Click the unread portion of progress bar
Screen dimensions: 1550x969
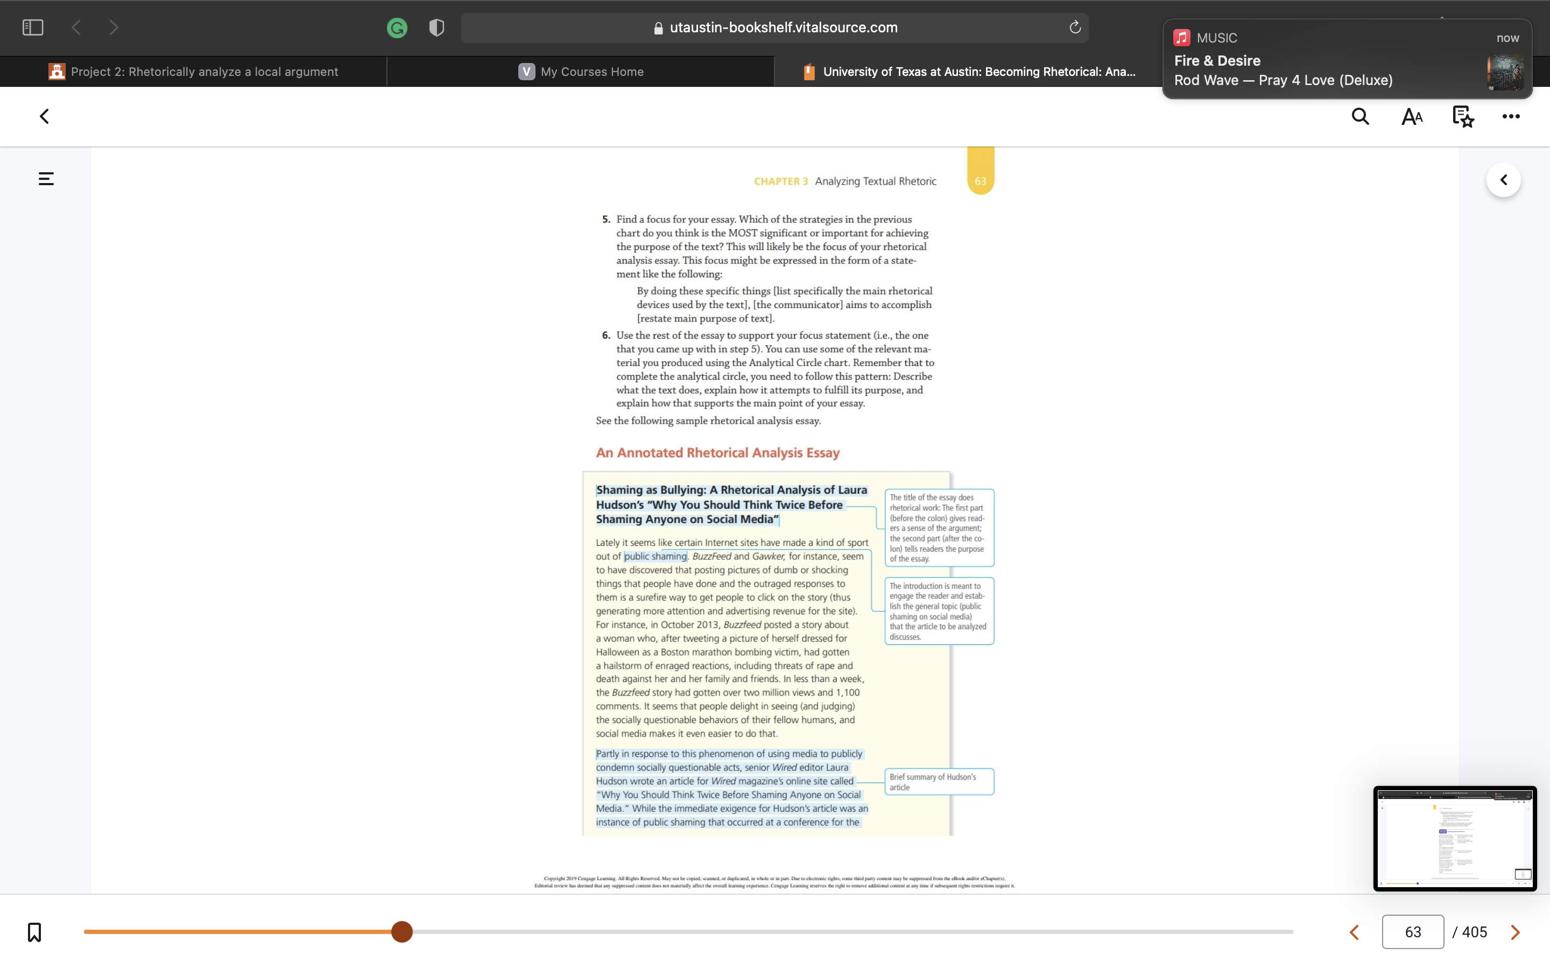853,932
